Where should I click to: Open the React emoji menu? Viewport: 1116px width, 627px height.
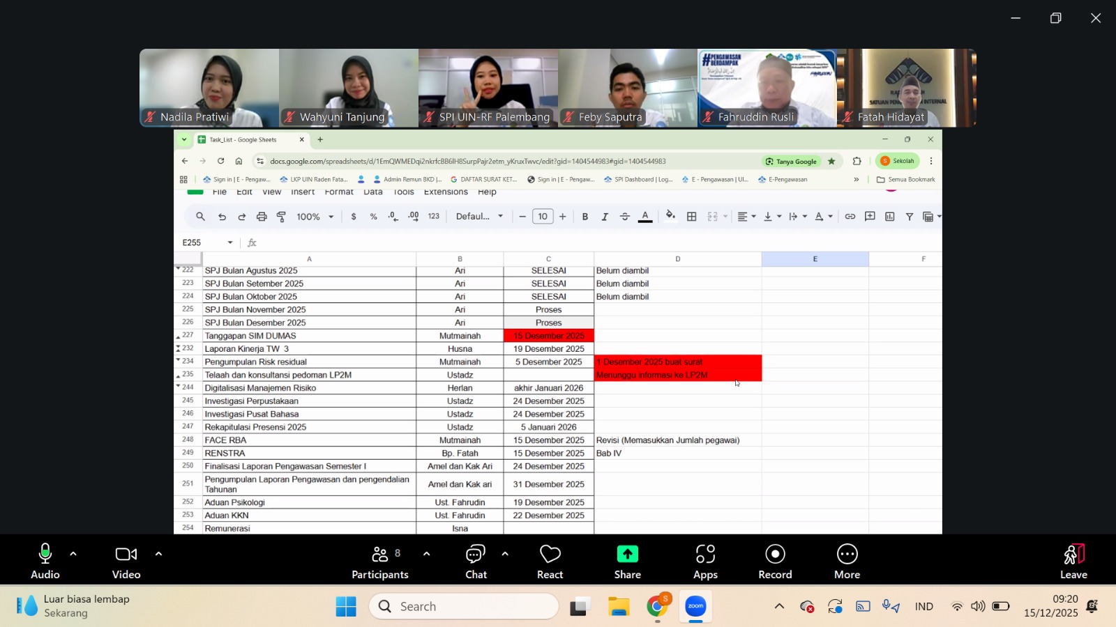[x=550, y=562]
